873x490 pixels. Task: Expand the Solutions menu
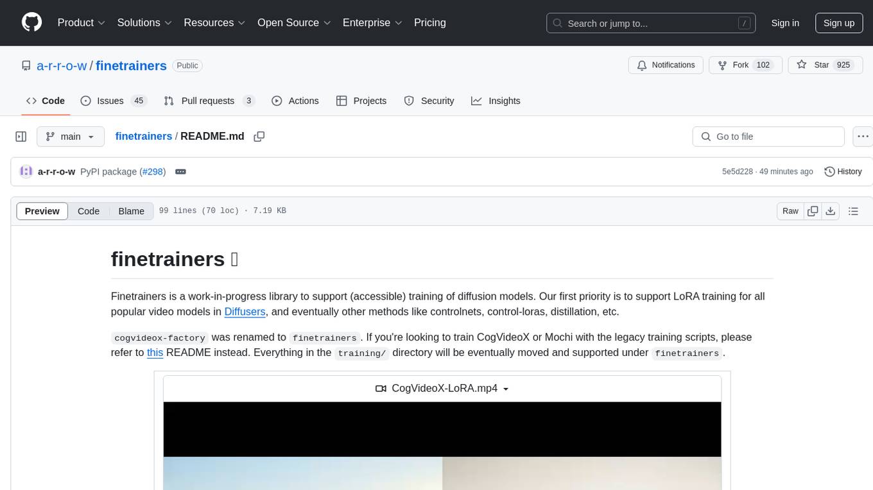tap(144, 22)
